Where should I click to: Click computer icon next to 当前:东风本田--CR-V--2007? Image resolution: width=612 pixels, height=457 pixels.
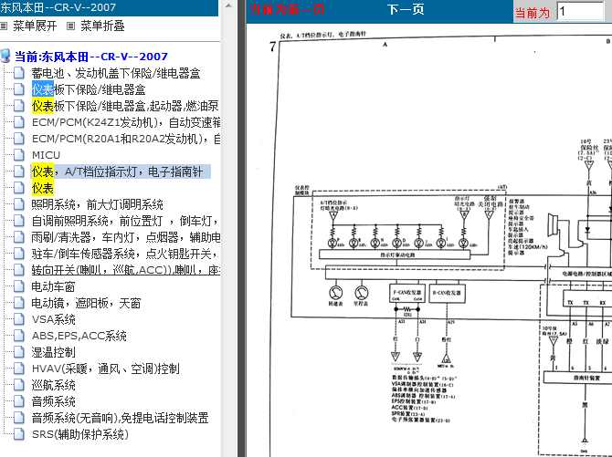(5, 56)
